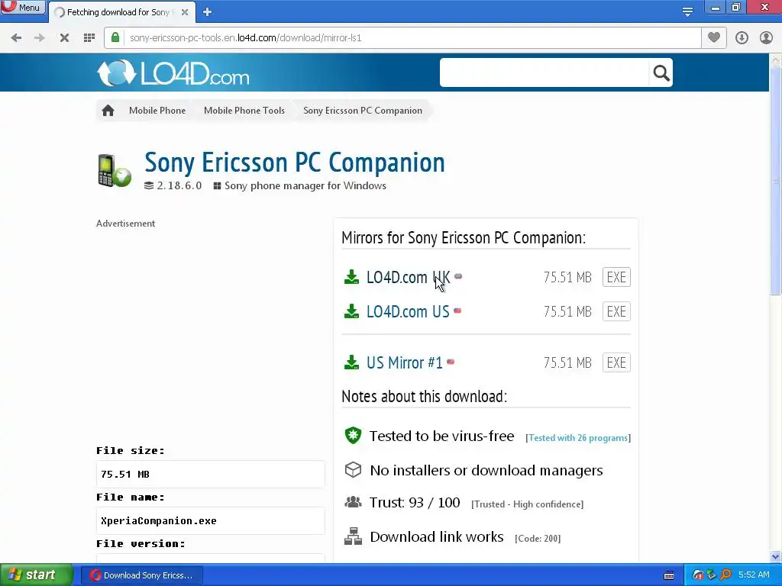Click the security alert tray icon
782x586 pixels.
(x=698, y=575)
